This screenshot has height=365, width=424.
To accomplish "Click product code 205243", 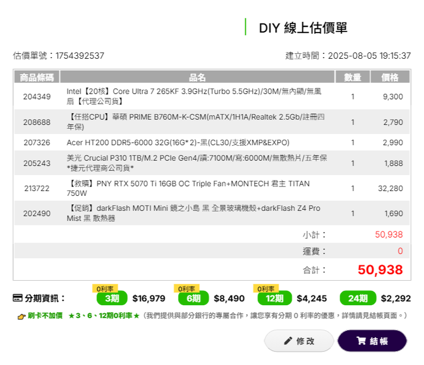I will coord(37,163).
